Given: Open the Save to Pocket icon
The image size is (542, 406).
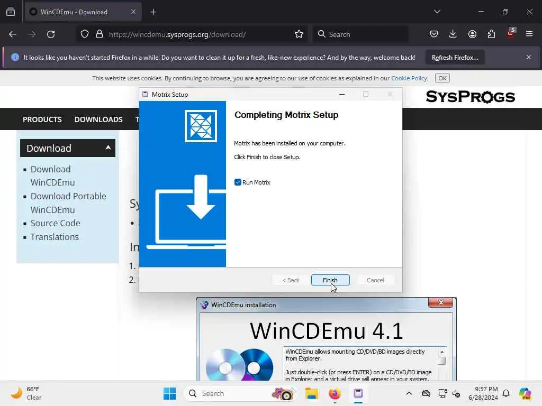Looking at the screenshot, I should 434,34.
